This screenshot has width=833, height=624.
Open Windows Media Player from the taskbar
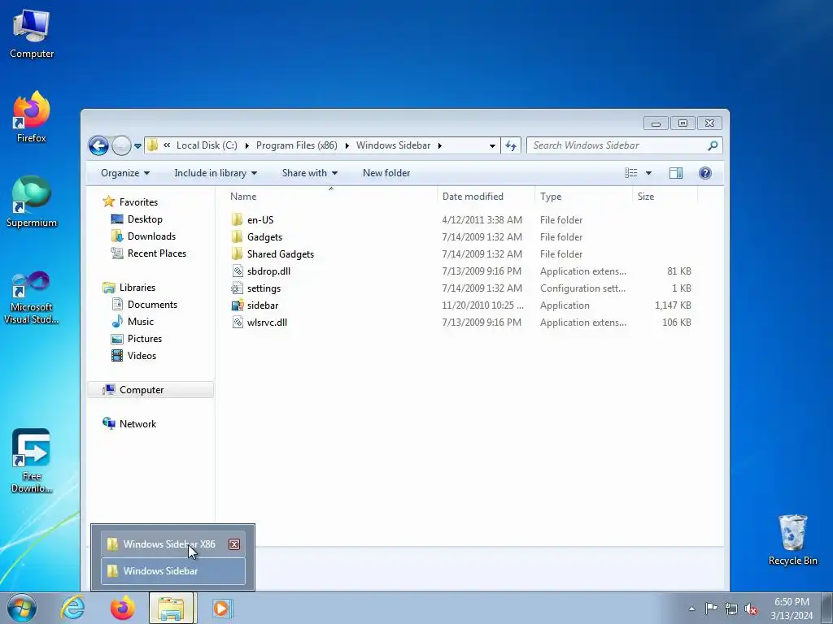click(221, 609)
